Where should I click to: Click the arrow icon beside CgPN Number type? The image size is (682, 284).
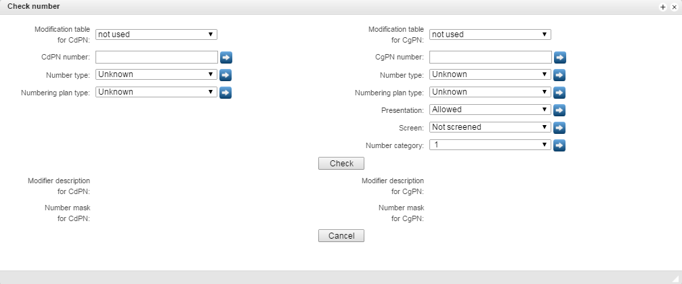click(x=559, y=75)
